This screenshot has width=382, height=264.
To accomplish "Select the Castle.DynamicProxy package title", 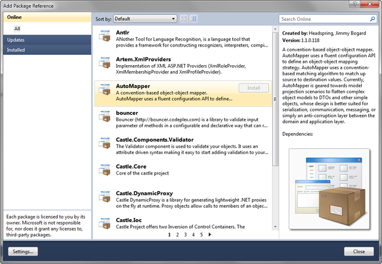I will tap(144, 194).
